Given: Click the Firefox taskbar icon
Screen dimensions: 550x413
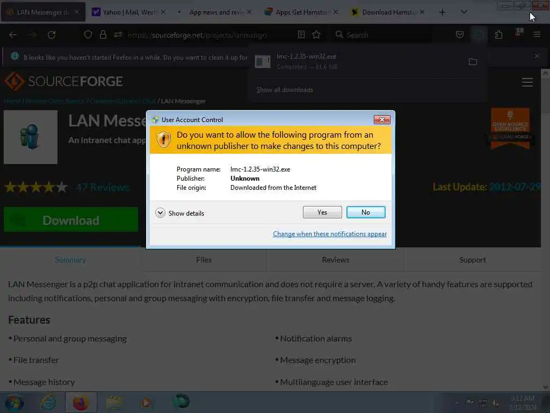Looking at the screenshot, I should (x=81, y=402).
